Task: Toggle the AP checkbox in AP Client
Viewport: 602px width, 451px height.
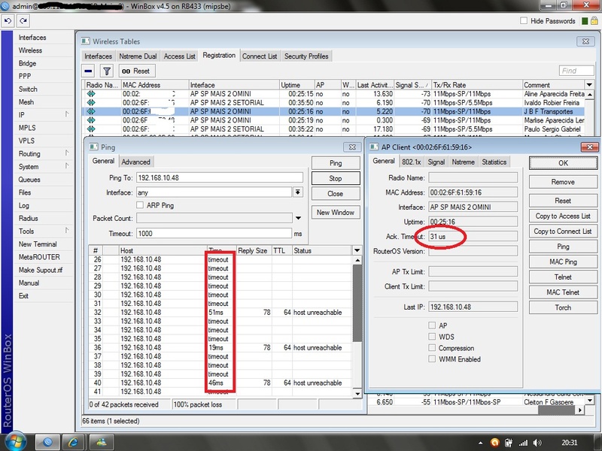Action: pyautogui.click(x=432, y=325)
